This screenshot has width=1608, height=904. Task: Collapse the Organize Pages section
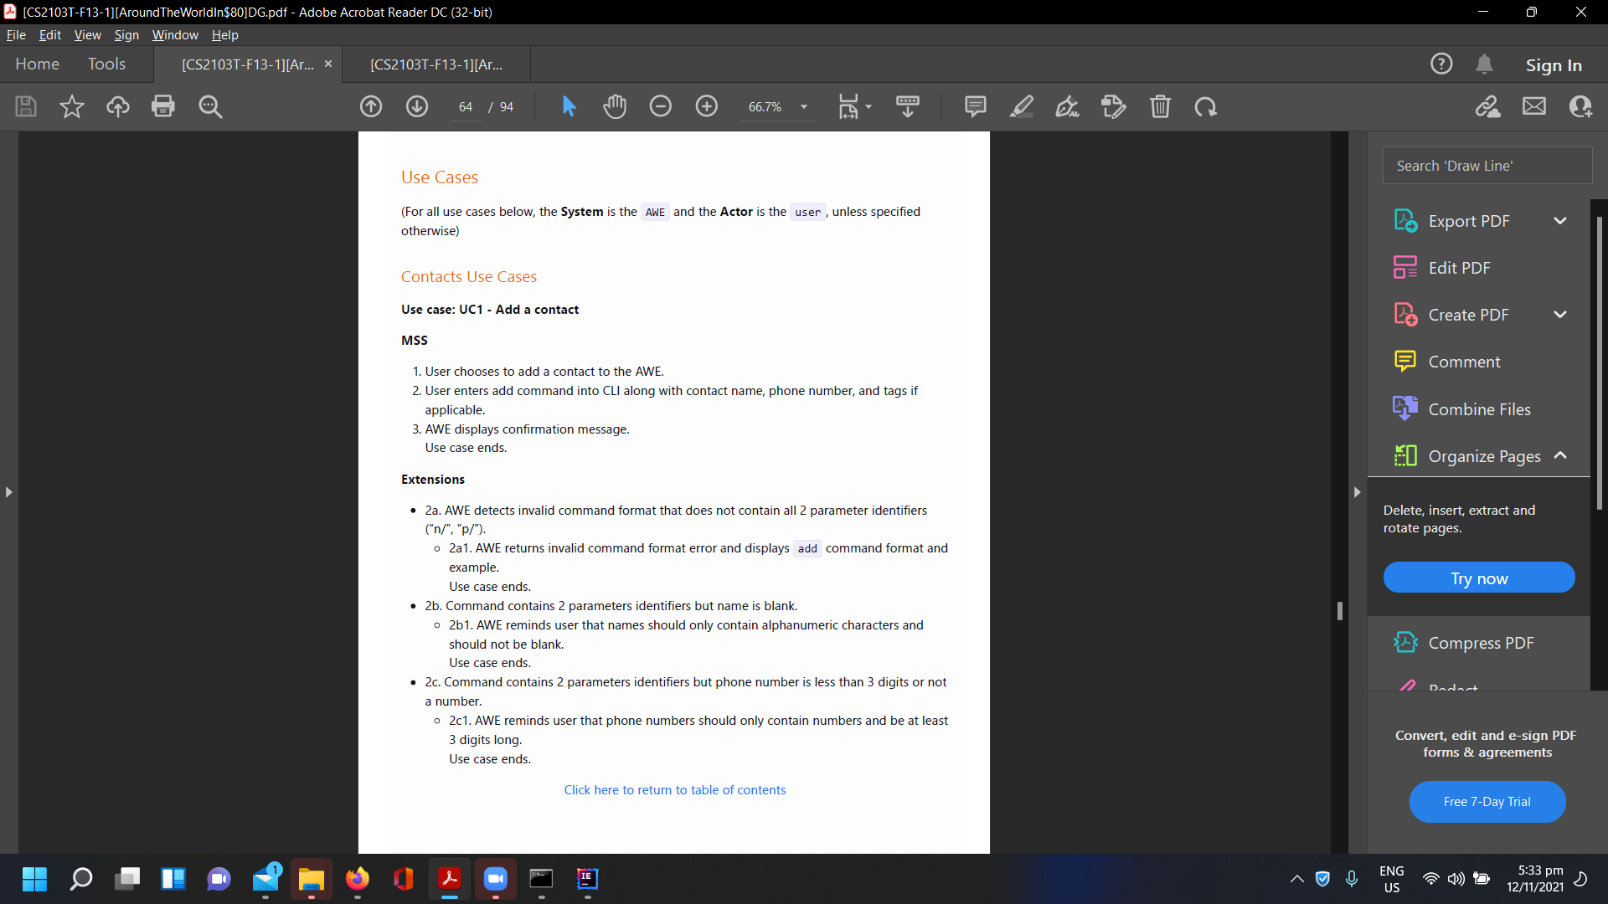[x=1560, y=455]
